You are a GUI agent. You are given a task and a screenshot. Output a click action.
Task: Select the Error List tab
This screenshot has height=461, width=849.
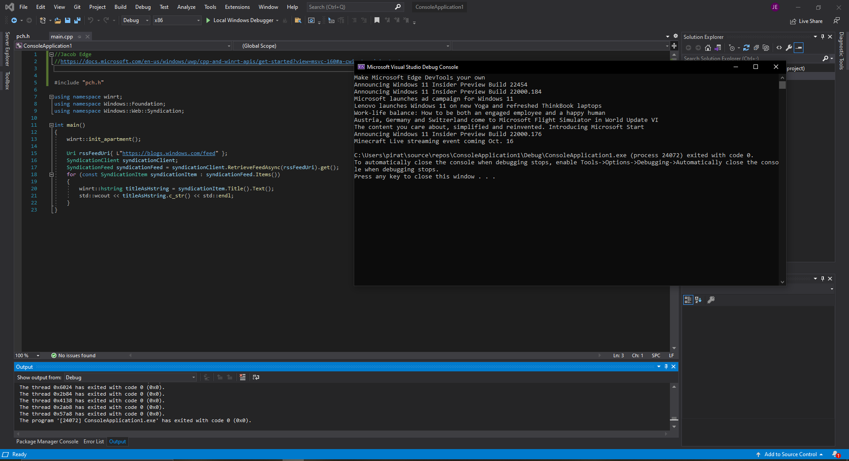93,442
